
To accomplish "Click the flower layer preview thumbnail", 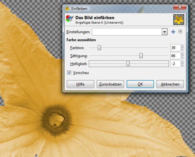I will point(179,20).
